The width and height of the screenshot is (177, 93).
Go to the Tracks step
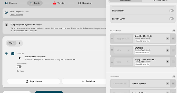pyautogui.click(x=35, y=3)
